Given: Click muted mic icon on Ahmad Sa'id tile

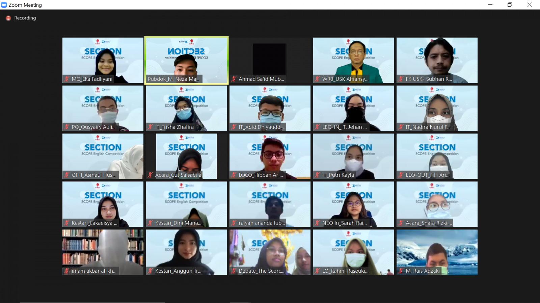Looking at the screenshot, I should (x=234, y=79).
